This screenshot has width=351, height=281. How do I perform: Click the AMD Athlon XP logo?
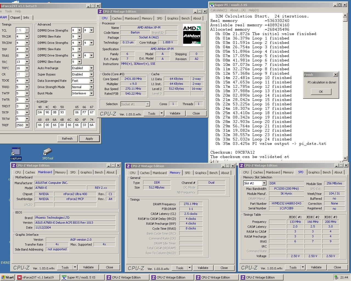pyautogui.click(x=192, y=35)
